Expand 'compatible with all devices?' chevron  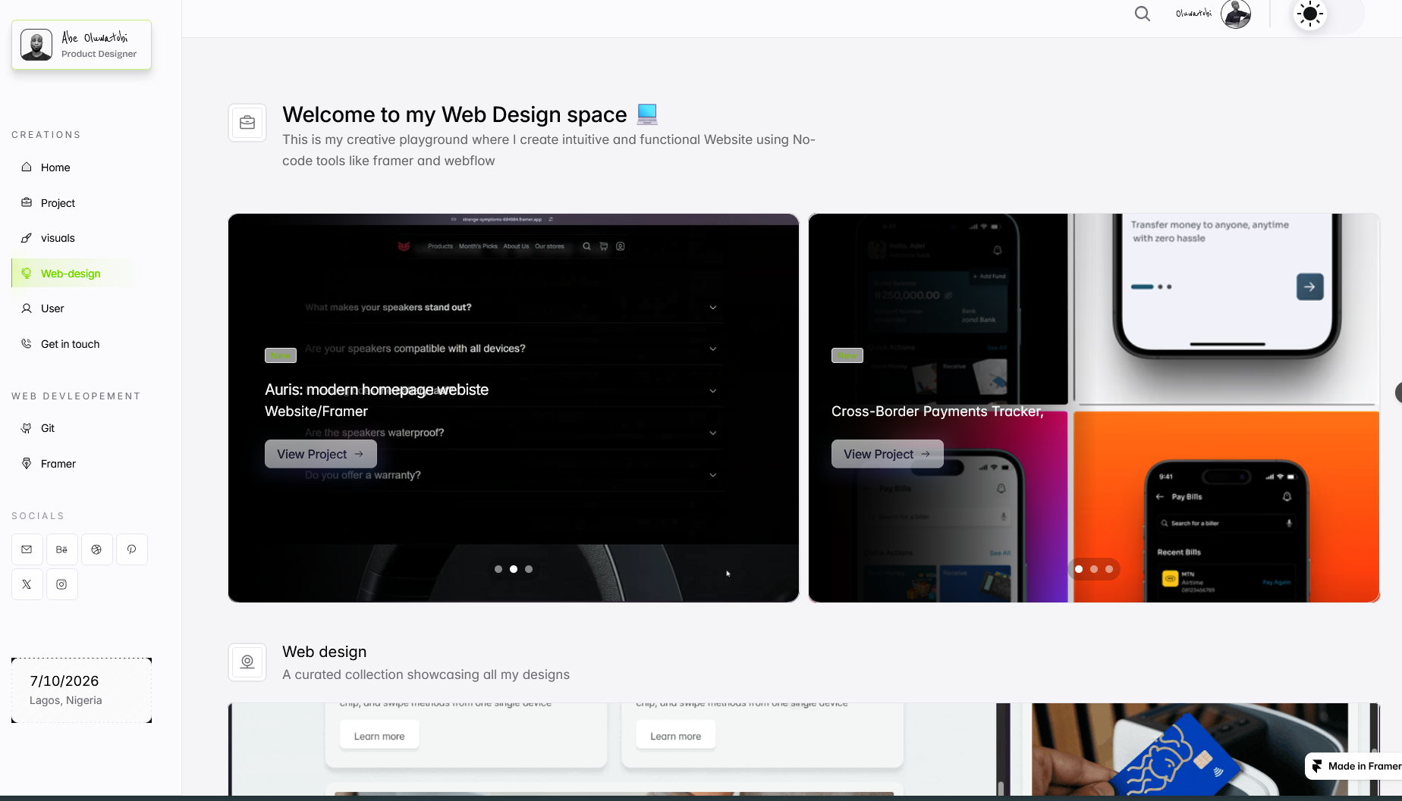[x=713, y=349]
